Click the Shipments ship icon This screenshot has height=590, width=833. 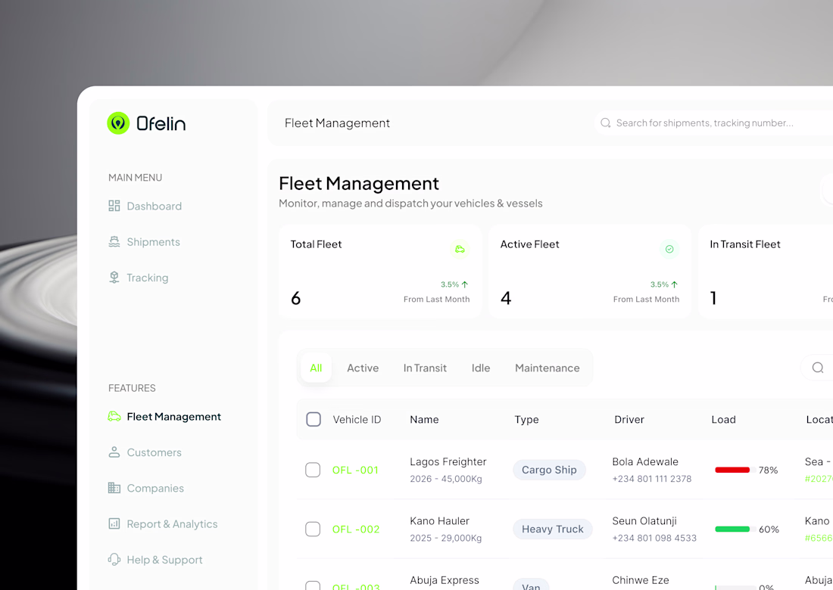click(114, 242)
